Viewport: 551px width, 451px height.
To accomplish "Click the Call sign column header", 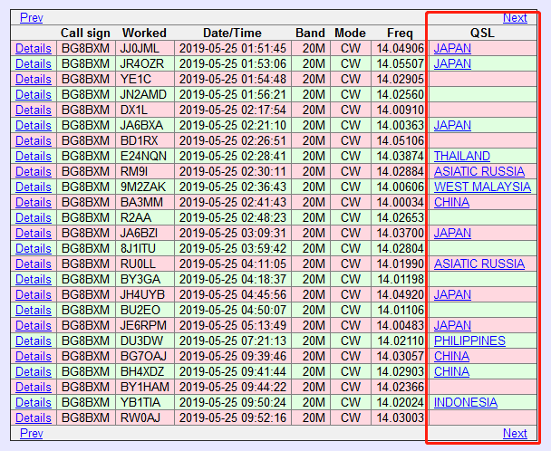I will (x=85, y=33).
